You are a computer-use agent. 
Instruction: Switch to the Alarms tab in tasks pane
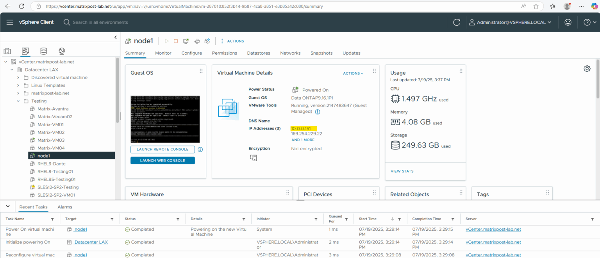coord(65,207)
